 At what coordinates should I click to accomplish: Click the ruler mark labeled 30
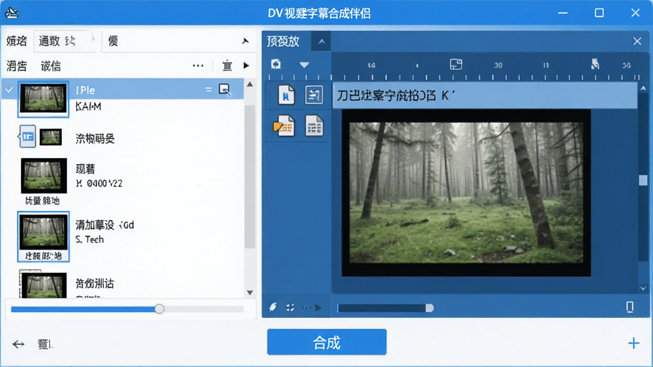click(498, 66)
